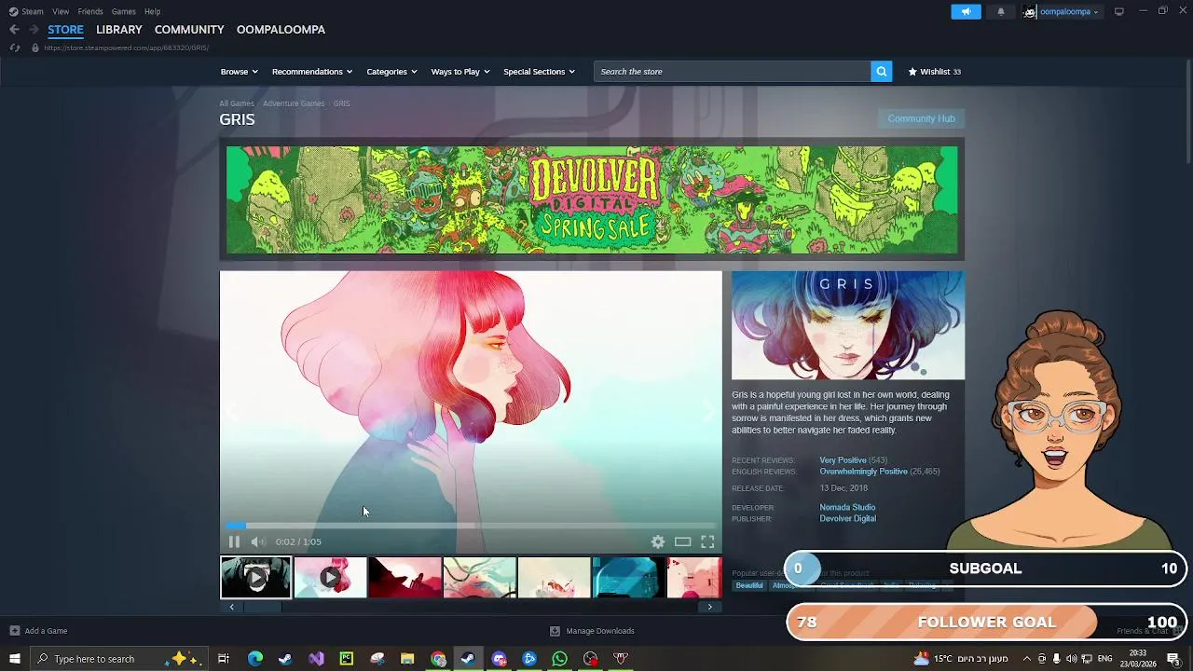Open the Community Hub
1193x671 pixels.
click(x=921, y=118)
